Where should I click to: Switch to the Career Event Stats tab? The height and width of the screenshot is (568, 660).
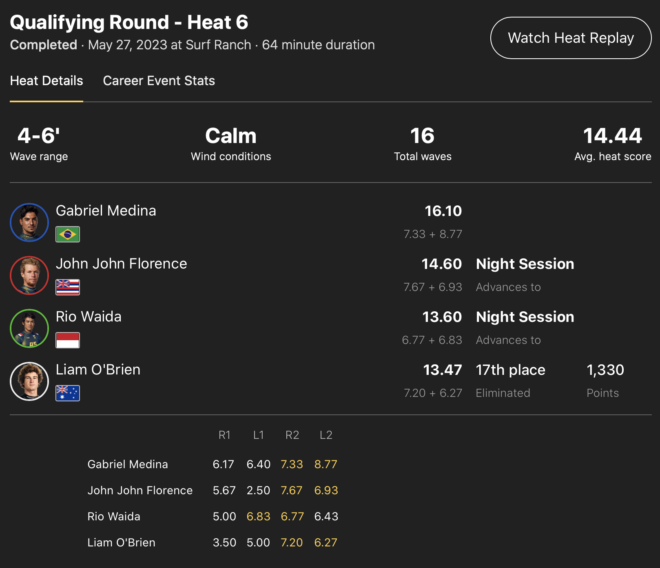coord(159,81)
